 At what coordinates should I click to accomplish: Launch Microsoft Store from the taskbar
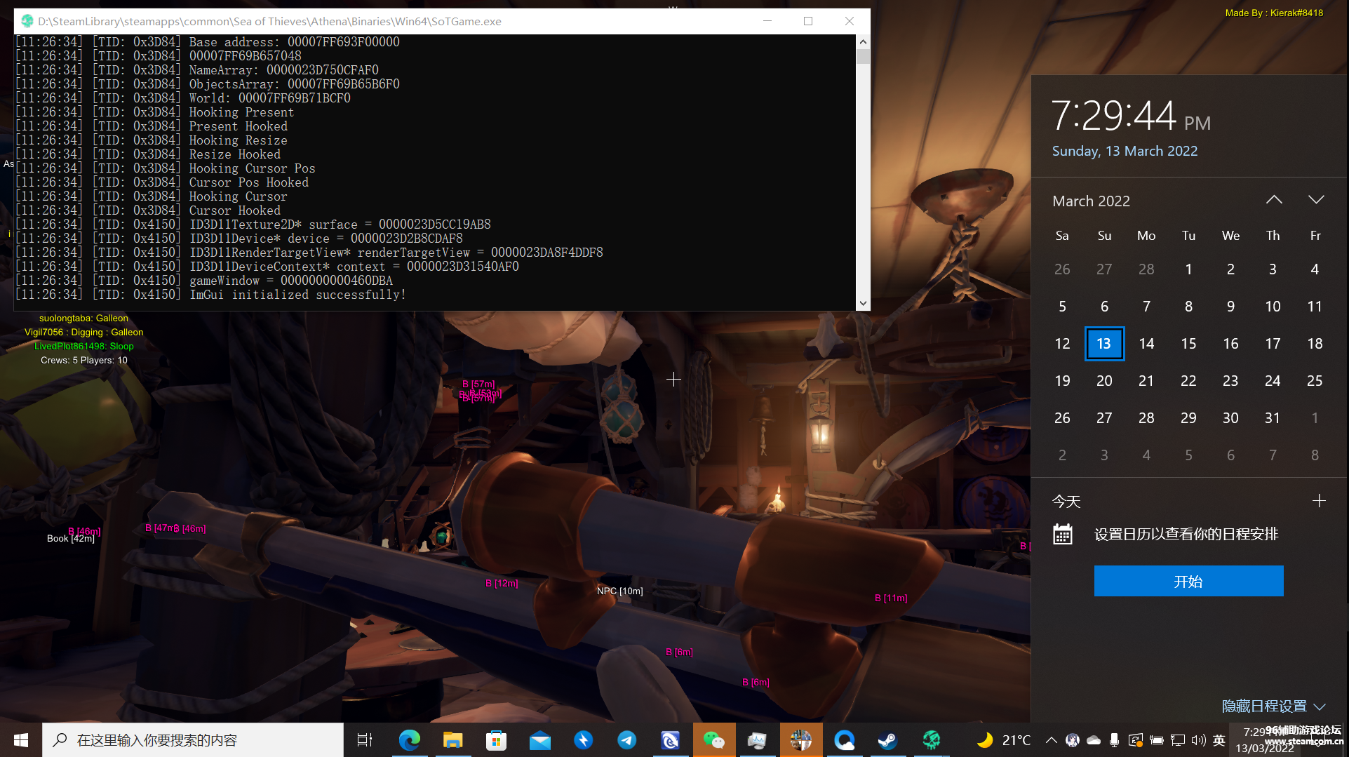pyautogui.click(x=496, y=740)
